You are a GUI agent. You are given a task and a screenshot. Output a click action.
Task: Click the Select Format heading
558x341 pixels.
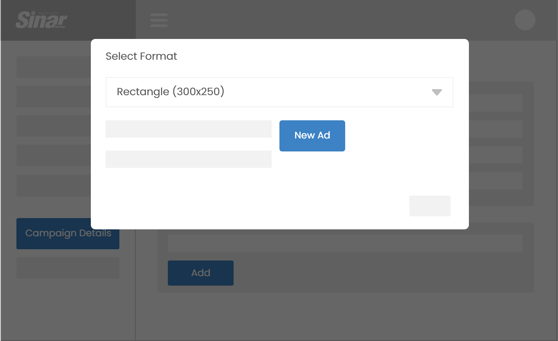point(141,56)
